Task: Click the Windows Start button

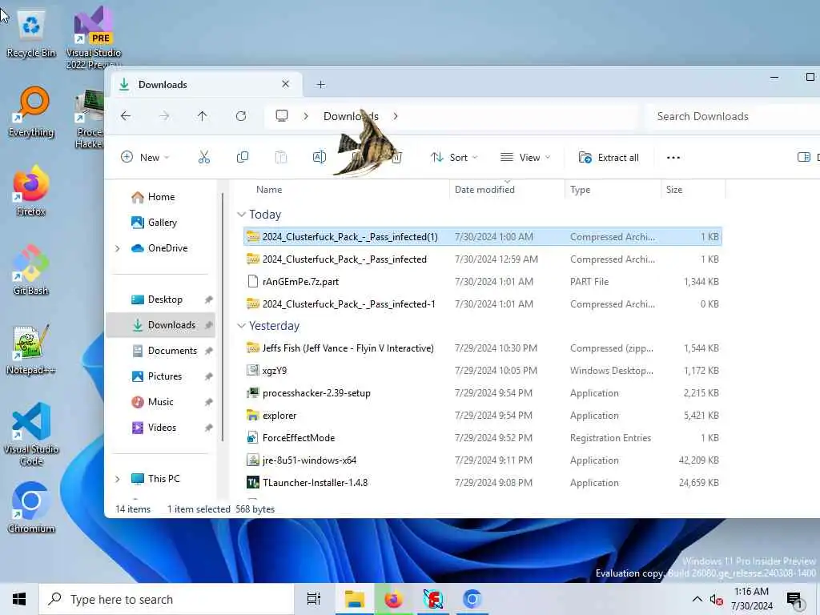Action: tap(19, 599)
